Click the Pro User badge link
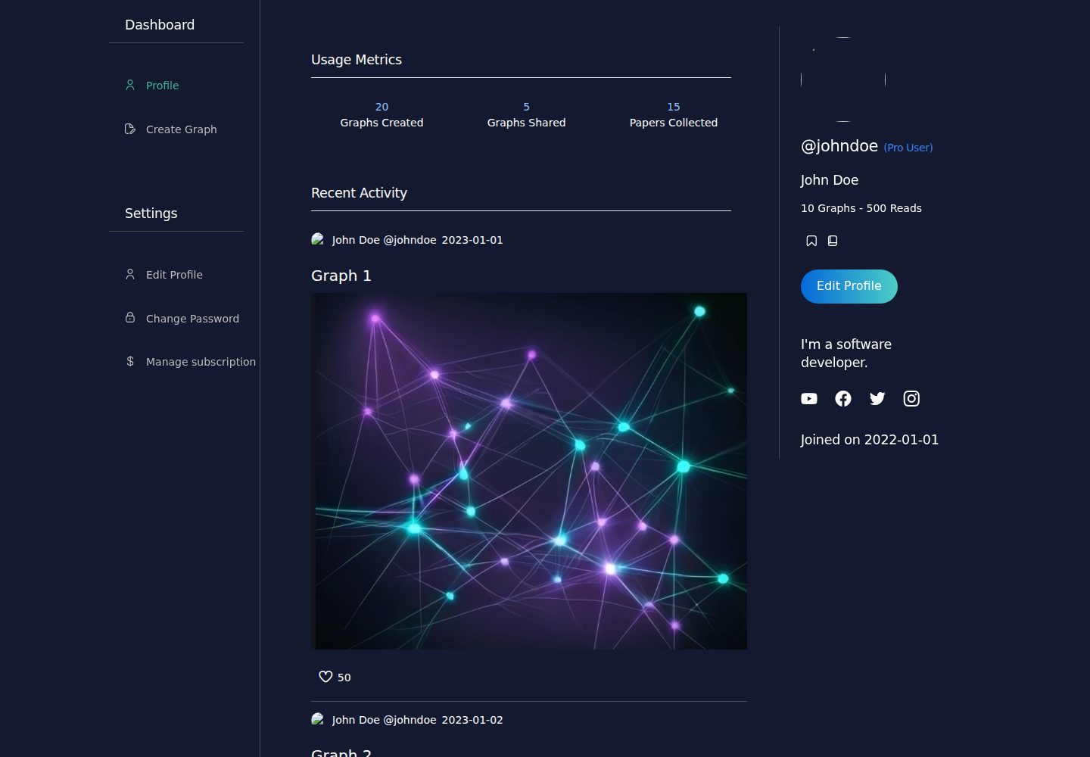1090x757 pixels. coord(908,148)
